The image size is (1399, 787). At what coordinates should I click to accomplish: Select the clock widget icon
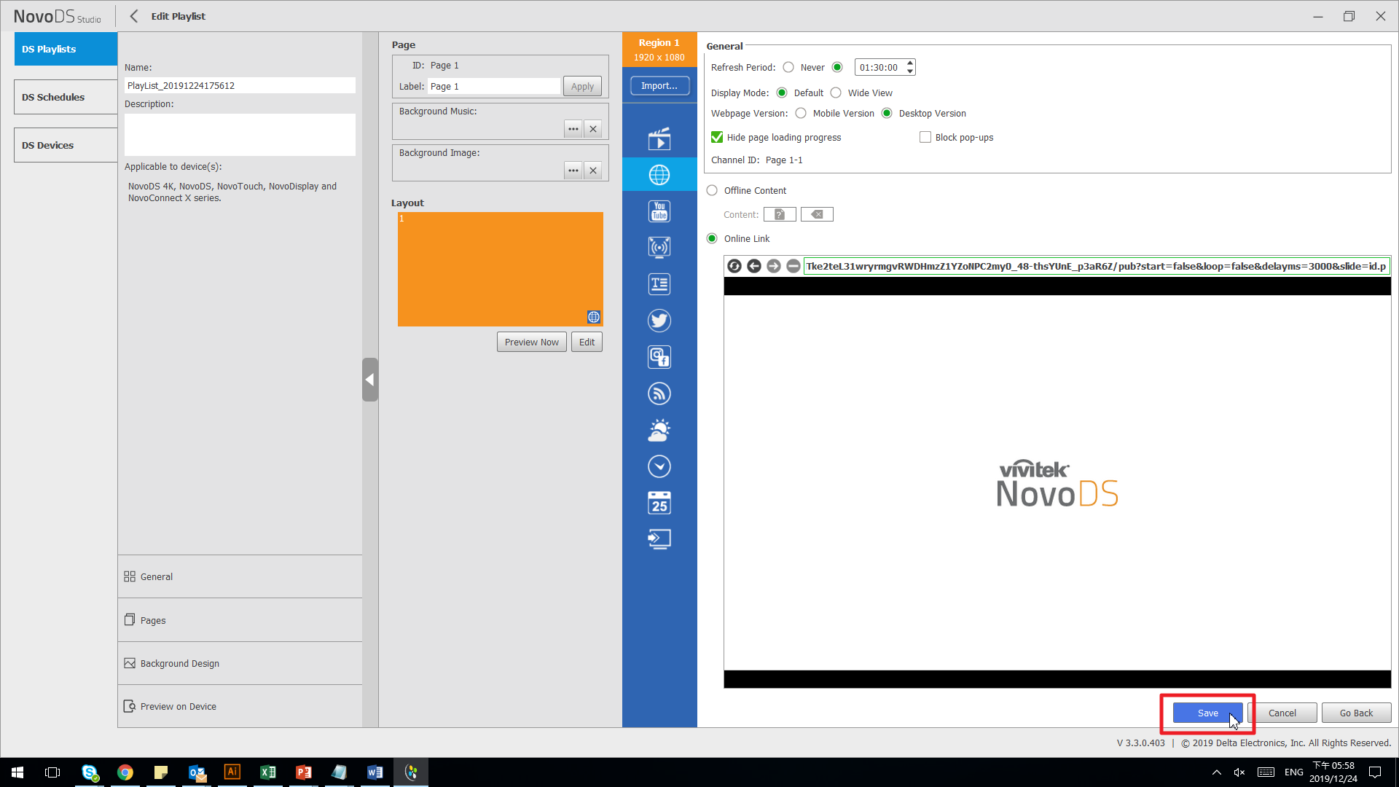[659, 466]
